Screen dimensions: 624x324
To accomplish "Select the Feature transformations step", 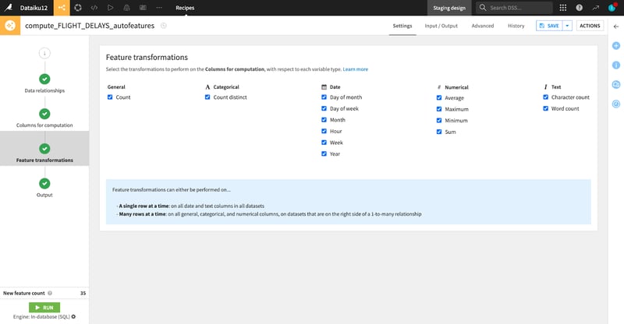I will pos(44,148).
